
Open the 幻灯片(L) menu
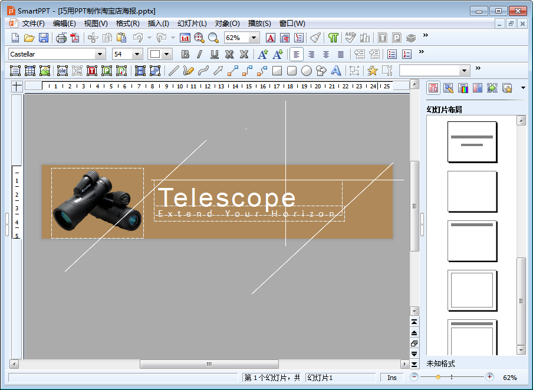click(x=192, y=24)
